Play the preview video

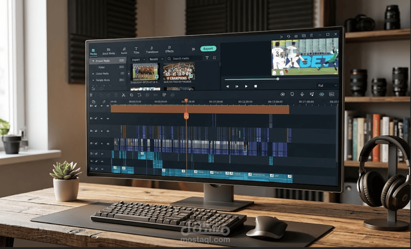point(246,86)
